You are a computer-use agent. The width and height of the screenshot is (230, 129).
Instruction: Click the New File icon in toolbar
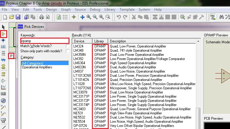(x=5, y=17)
